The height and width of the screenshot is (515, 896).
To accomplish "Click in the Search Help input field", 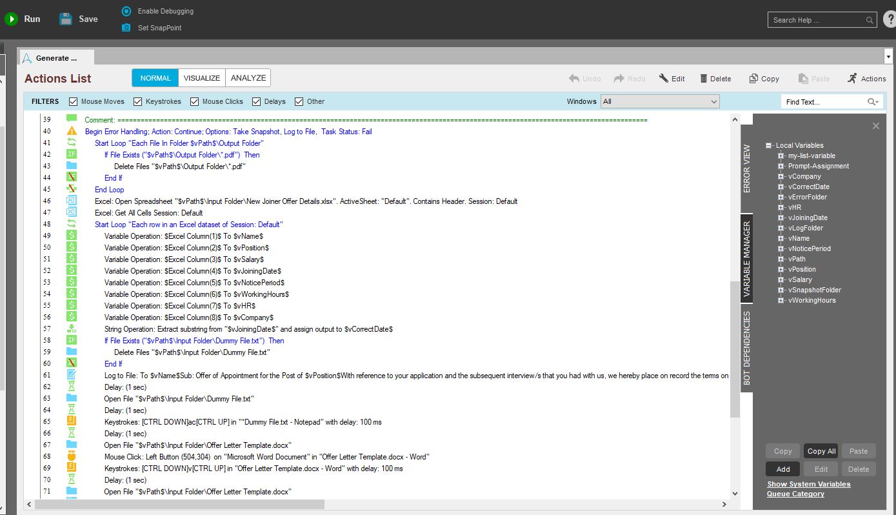I will click(816, 20).
